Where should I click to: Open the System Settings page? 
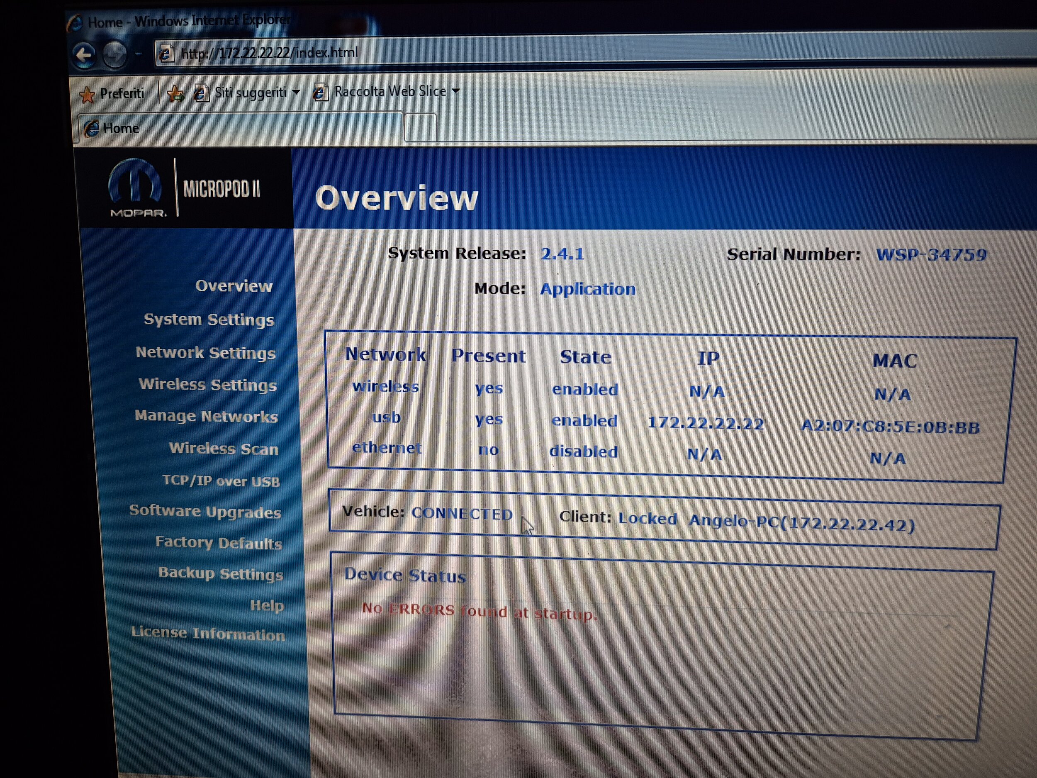(x=209, y=320)
